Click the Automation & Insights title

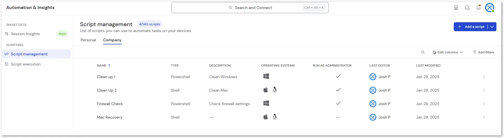(x=30, y=8)
